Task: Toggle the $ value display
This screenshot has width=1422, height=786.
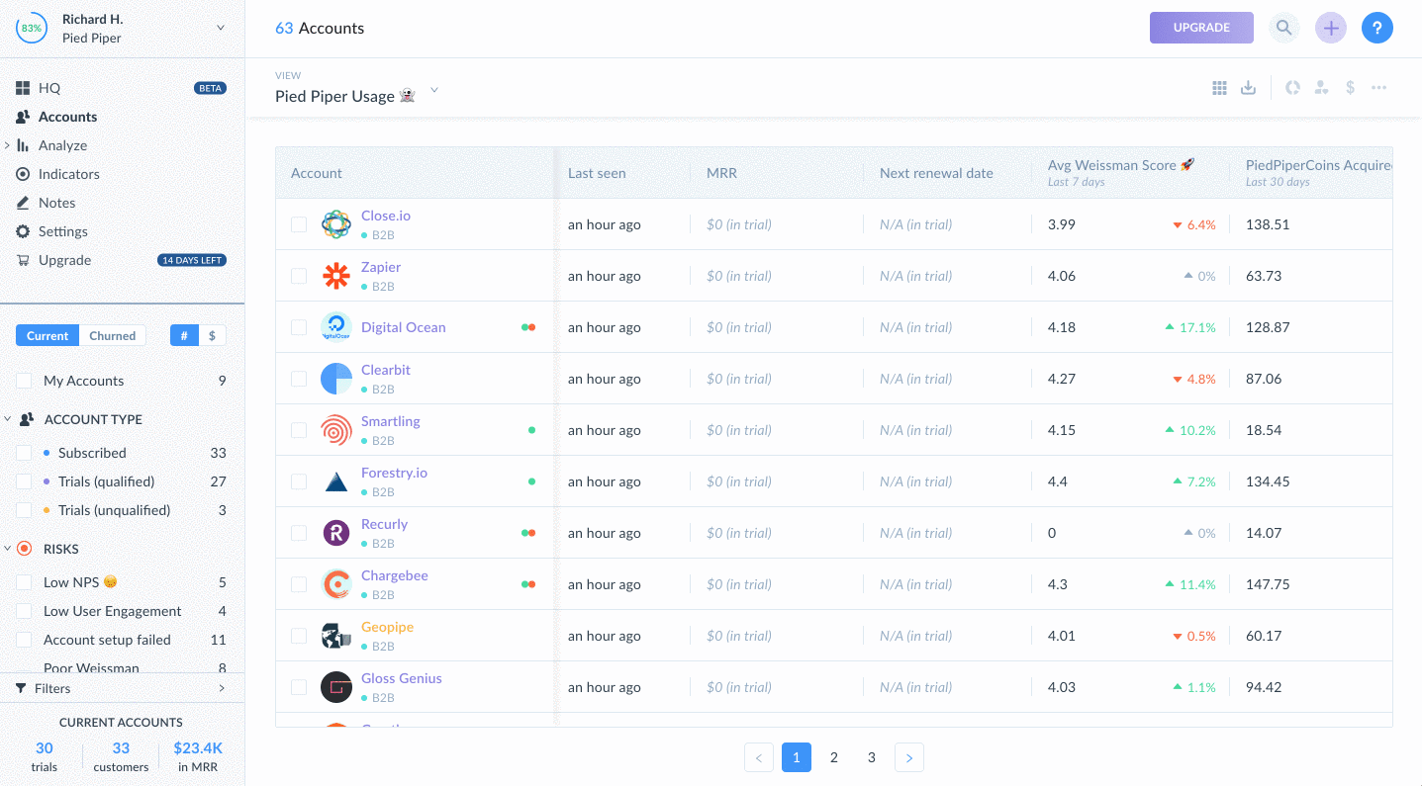Action: tap(212, 336)
